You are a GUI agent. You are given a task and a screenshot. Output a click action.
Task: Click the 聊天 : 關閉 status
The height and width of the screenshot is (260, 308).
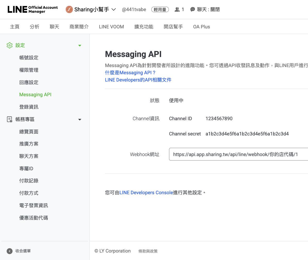[x=208, y=10]
